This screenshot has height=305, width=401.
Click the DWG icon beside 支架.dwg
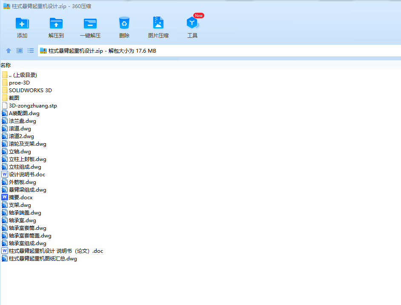[5, 205]
